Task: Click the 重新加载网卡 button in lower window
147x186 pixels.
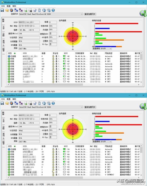Action: (90, 107)
